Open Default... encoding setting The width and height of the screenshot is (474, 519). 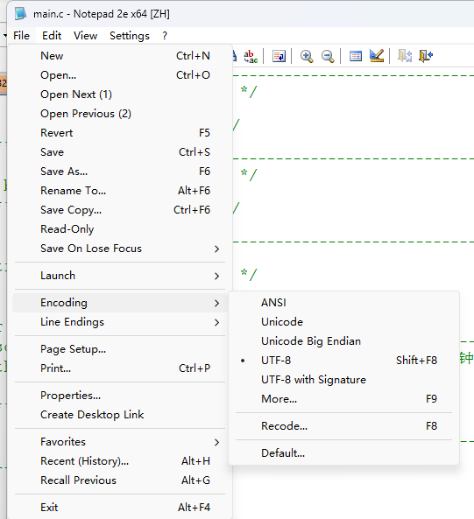pyautogui.click(x=343, y=452)
